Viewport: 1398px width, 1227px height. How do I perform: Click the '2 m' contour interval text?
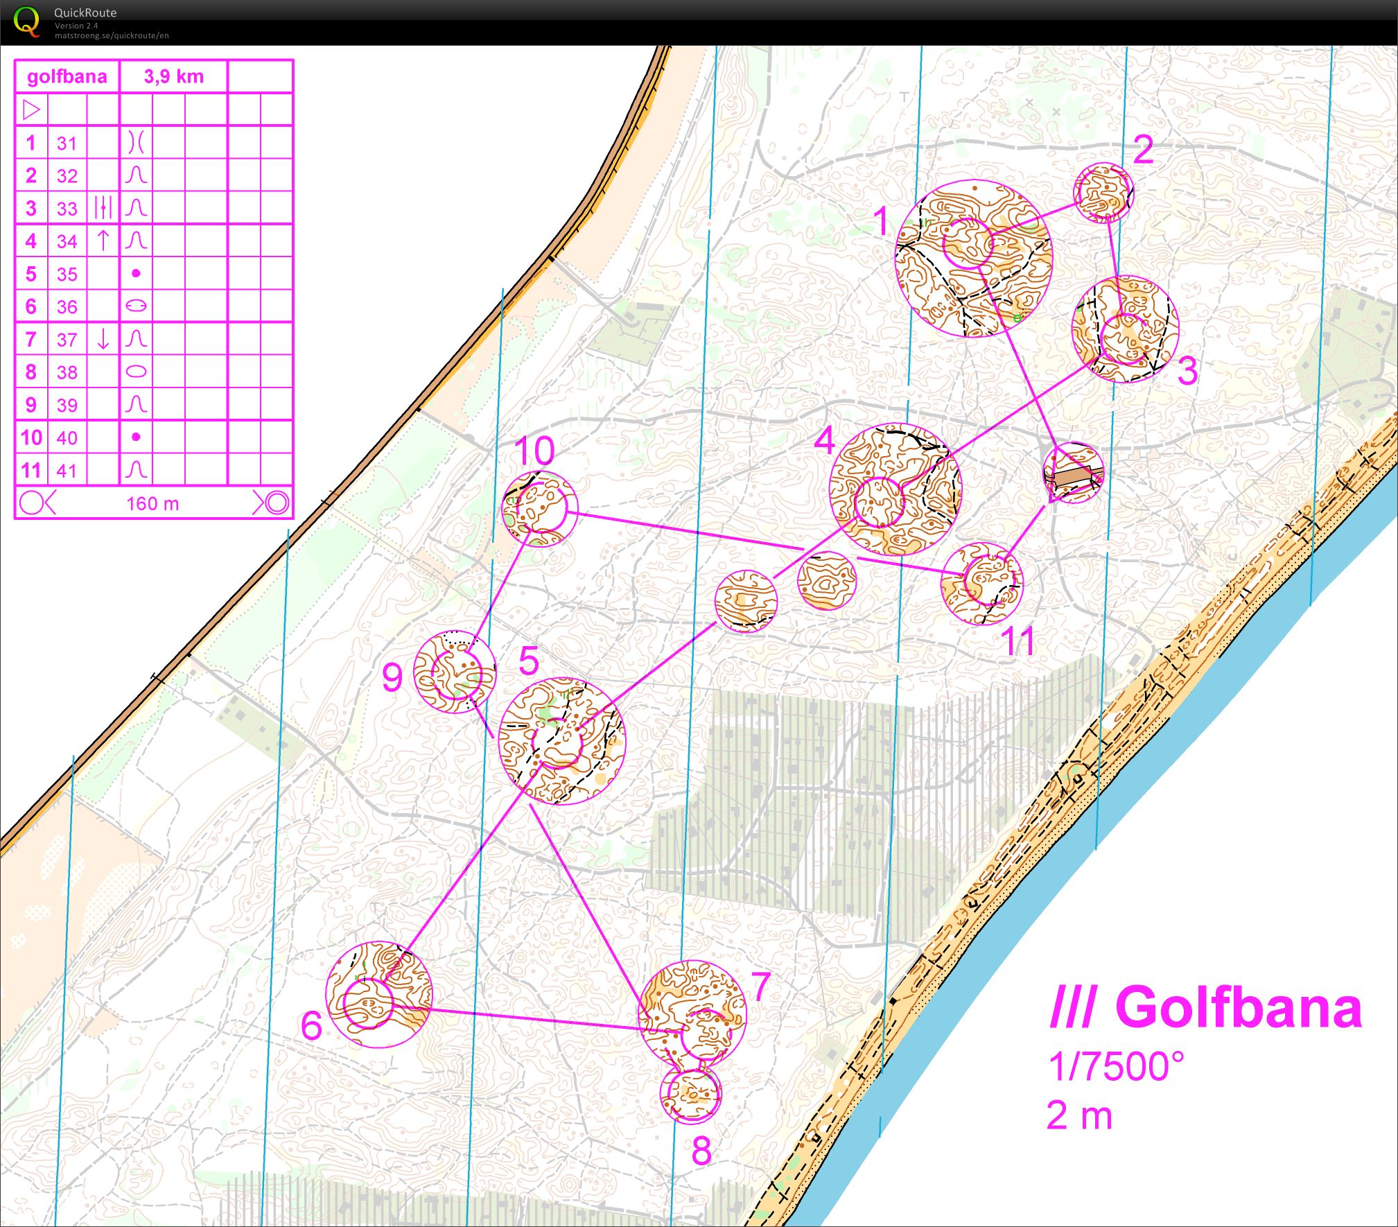(1079, 1116)
